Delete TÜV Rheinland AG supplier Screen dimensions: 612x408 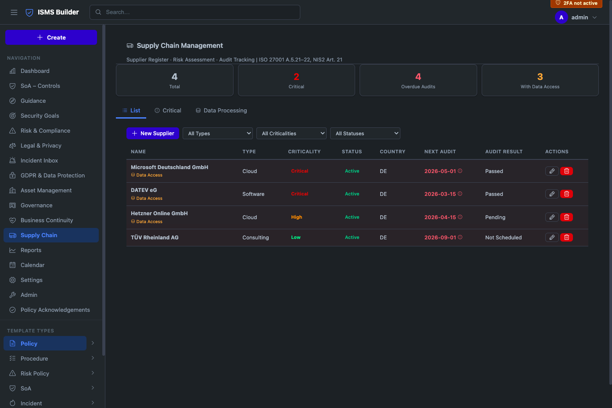point(566,238)
